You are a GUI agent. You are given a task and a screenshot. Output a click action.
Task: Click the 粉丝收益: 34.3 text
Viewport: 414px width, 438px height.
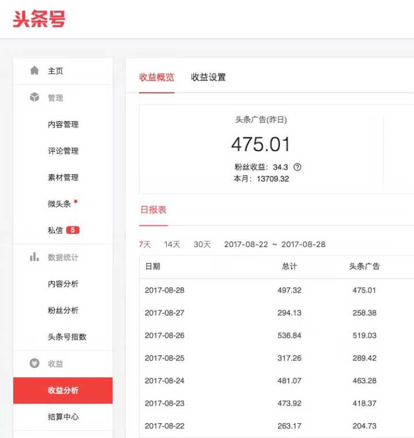pyautogui.click(x=261, y=167)
